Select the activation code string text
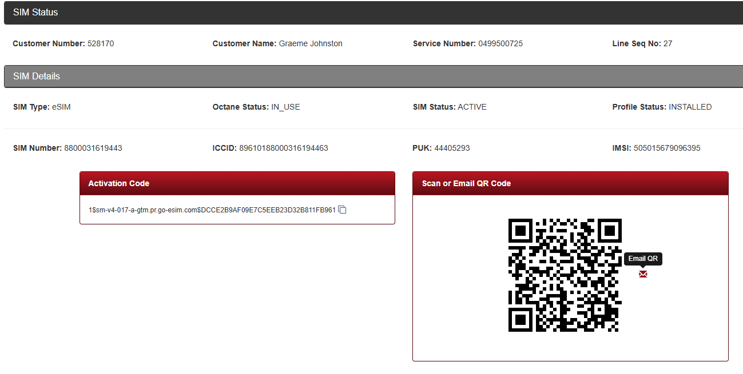The height and width of the screenshot is (374, 743). (x=212, y=210)
